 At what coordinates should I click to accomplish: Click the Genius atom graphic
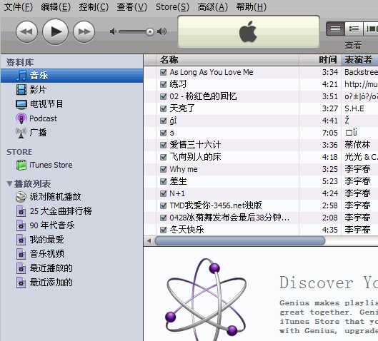point(206,300)
